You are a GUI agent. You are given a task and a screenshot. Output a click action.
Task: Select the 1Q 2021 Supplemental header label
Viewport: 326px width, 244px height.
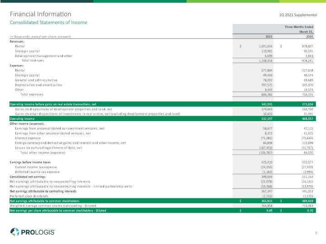[x=298, y=15]
